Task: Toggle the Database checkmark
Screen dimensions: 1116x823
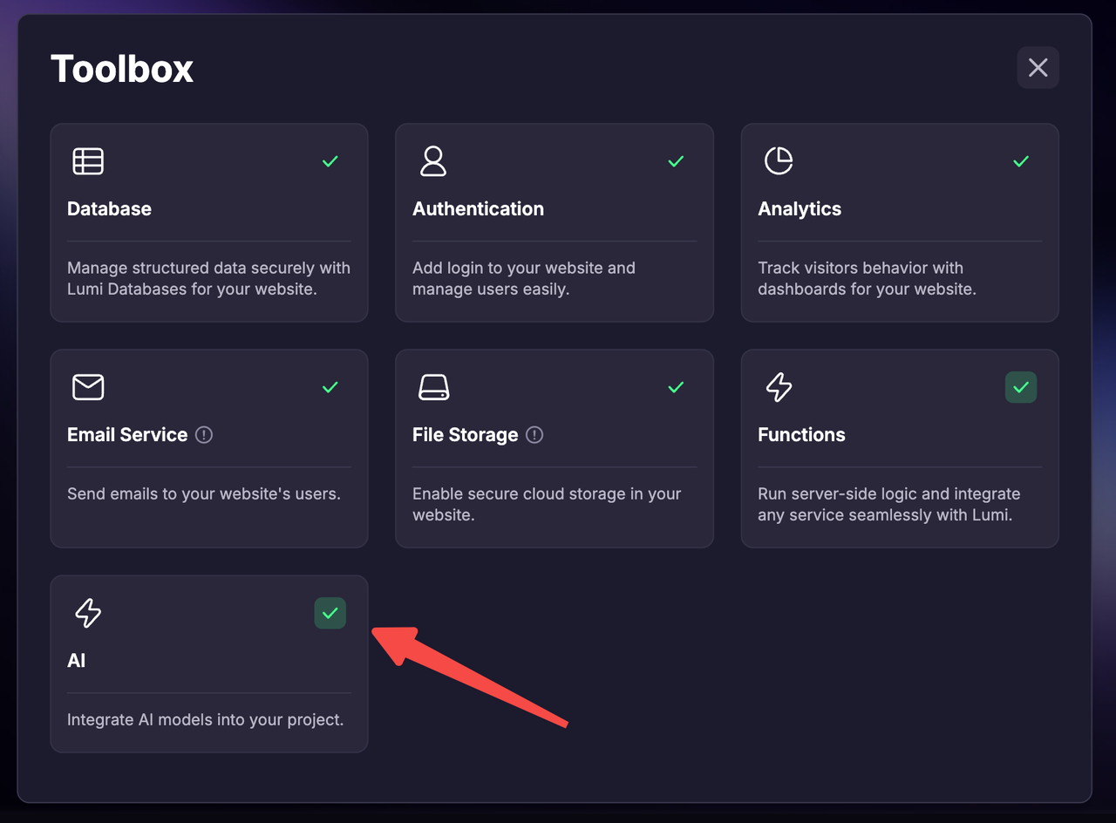Action: click(330, 161)
